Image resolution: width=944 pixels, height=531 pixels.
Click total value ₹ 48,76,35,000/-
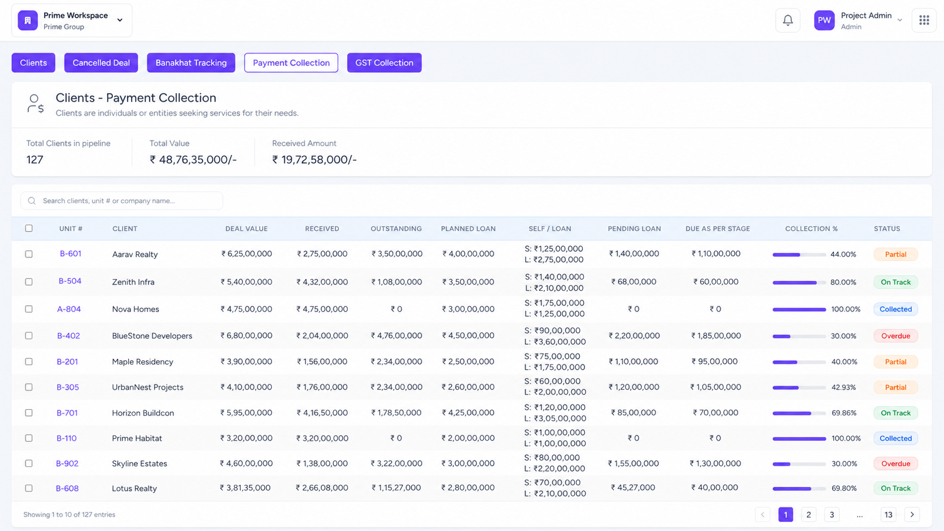[193, 160]
